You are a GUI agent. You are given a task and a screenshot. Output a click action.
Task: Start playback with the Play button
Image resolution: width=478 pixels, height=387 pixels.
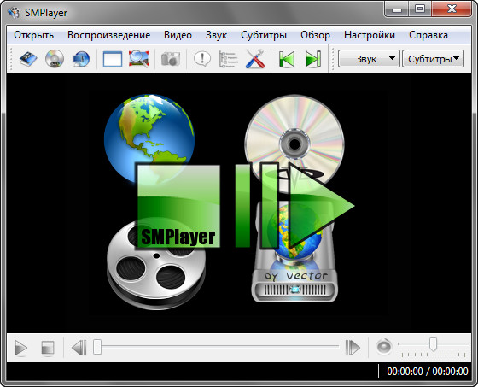[x=20, y=348]
